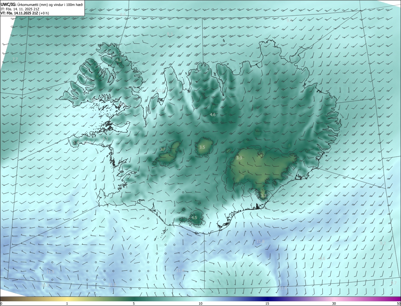Click the title line 'UWC/IG: Úrkomumætti (mm) og vindur í 100m hæð'

pos(42,5)
